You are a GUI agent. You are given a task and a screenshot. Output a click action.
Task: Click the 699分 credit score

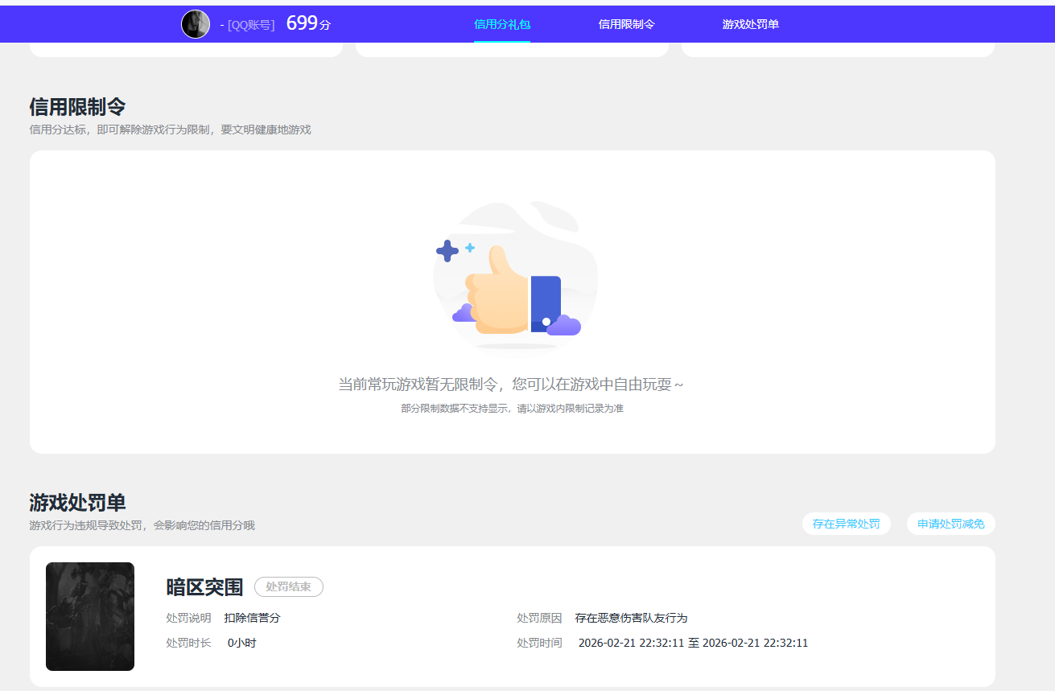pos(308,23)
